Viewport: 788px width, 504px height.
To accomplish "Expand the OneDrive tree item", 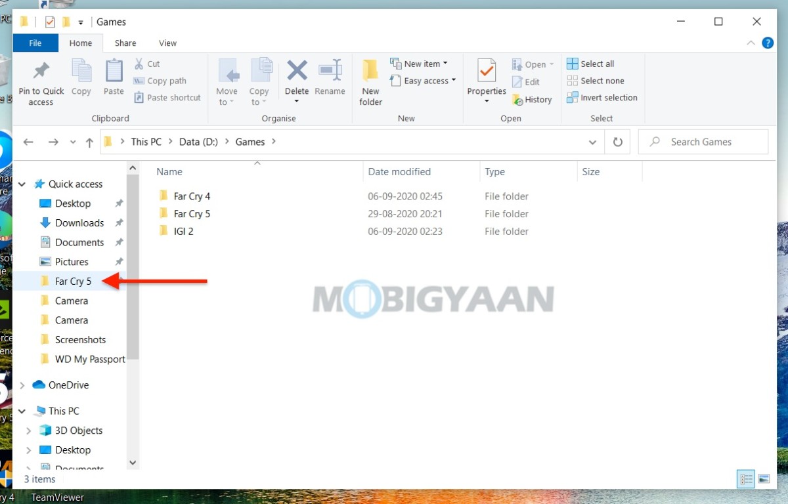I will (22, 385).
